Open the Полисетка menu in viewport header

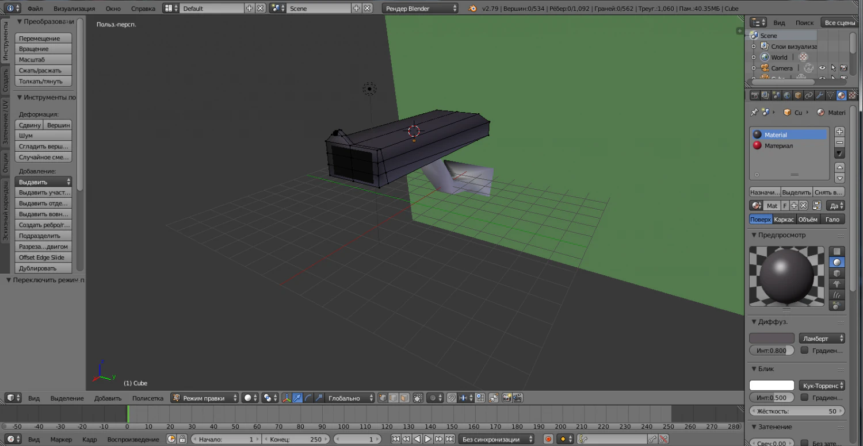coord(148,398)
